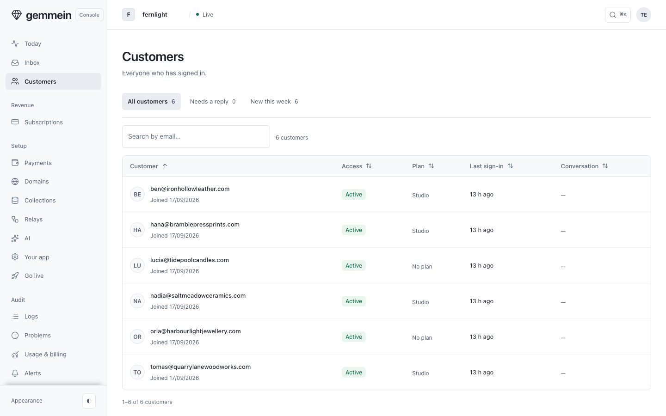The width and height of the screenshot is (666, 416).
Task: Sort table by Conversation column
Action: [585, 166]
